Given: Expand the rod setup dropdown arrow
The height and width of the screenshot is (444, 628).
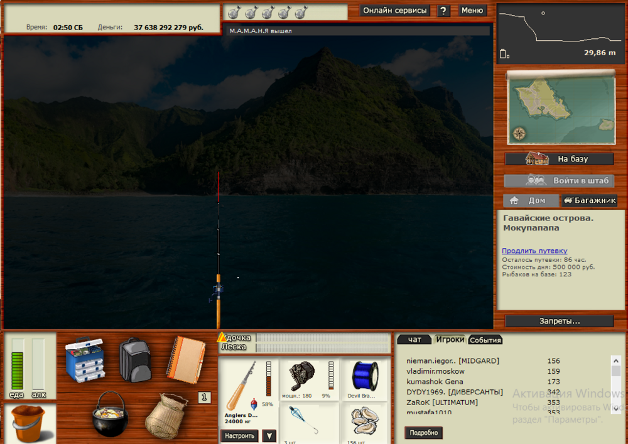Looking at the screenshot, I should [269, 436].
